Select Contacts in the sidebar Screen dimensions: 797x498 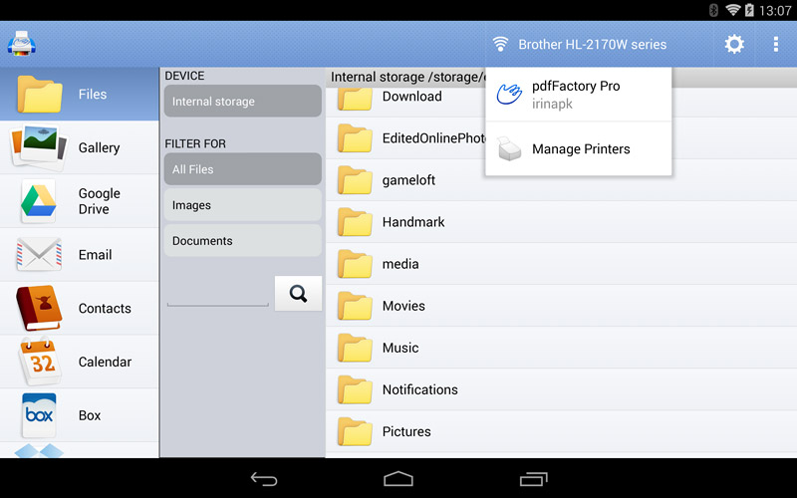click(x=80, y=309)
